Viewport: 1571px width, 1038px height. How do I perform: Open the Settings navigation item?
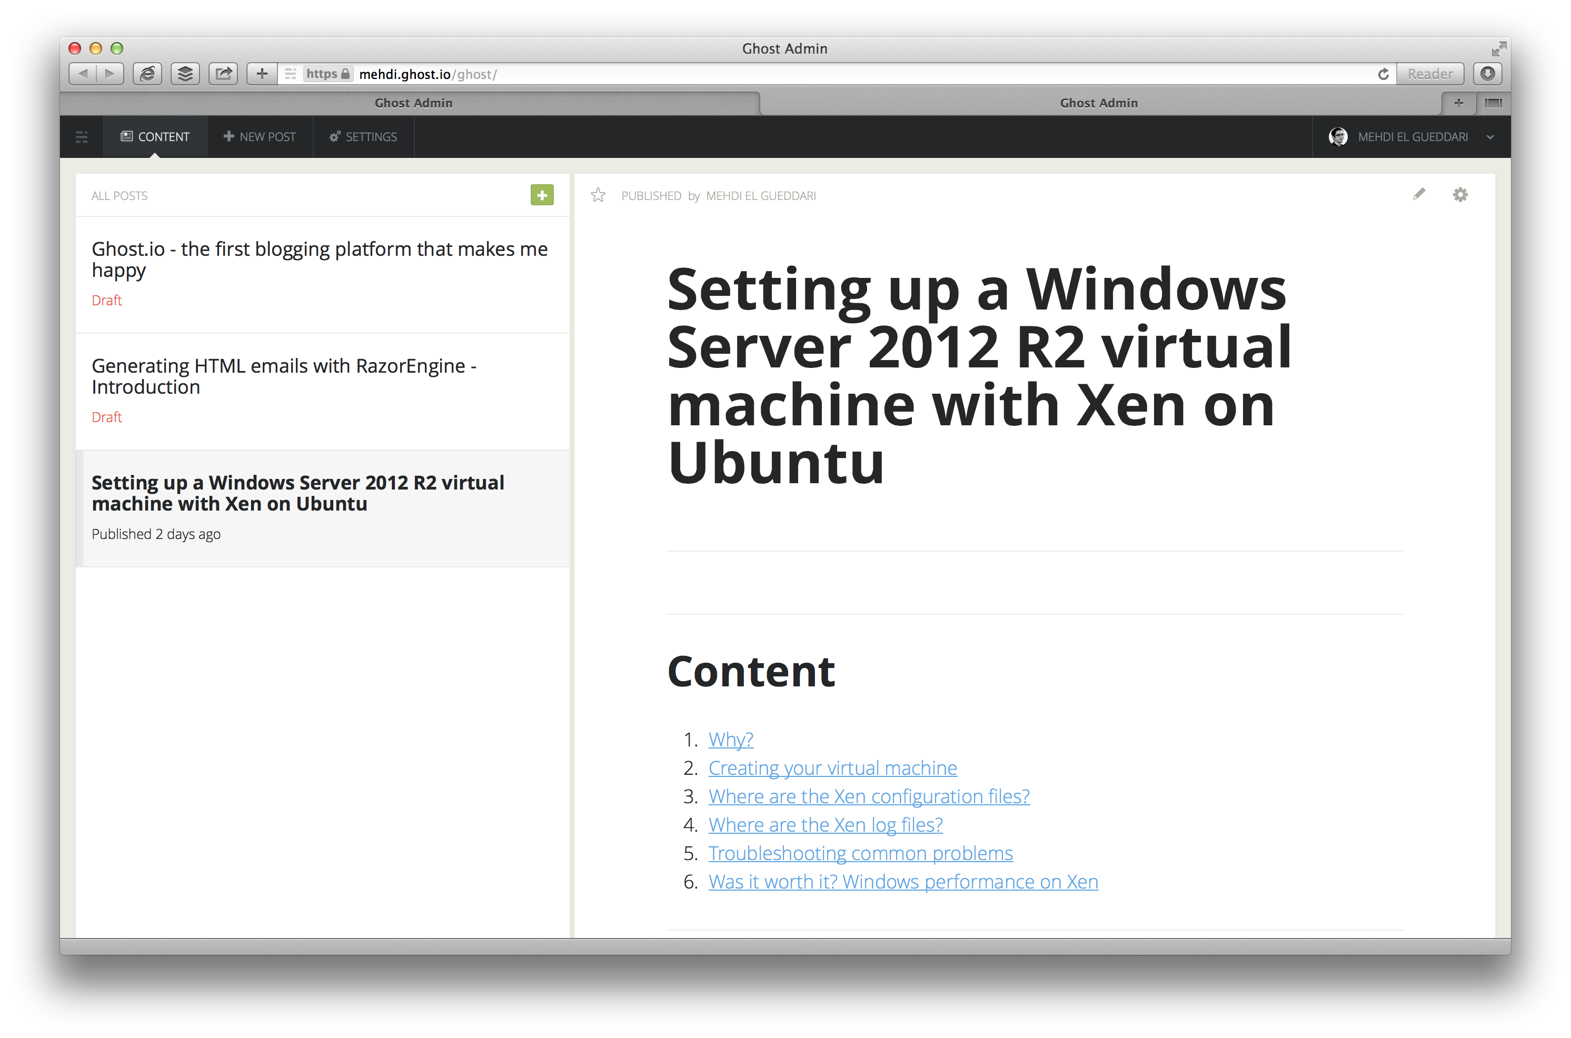pyautogui.click(x=363, y=137)
